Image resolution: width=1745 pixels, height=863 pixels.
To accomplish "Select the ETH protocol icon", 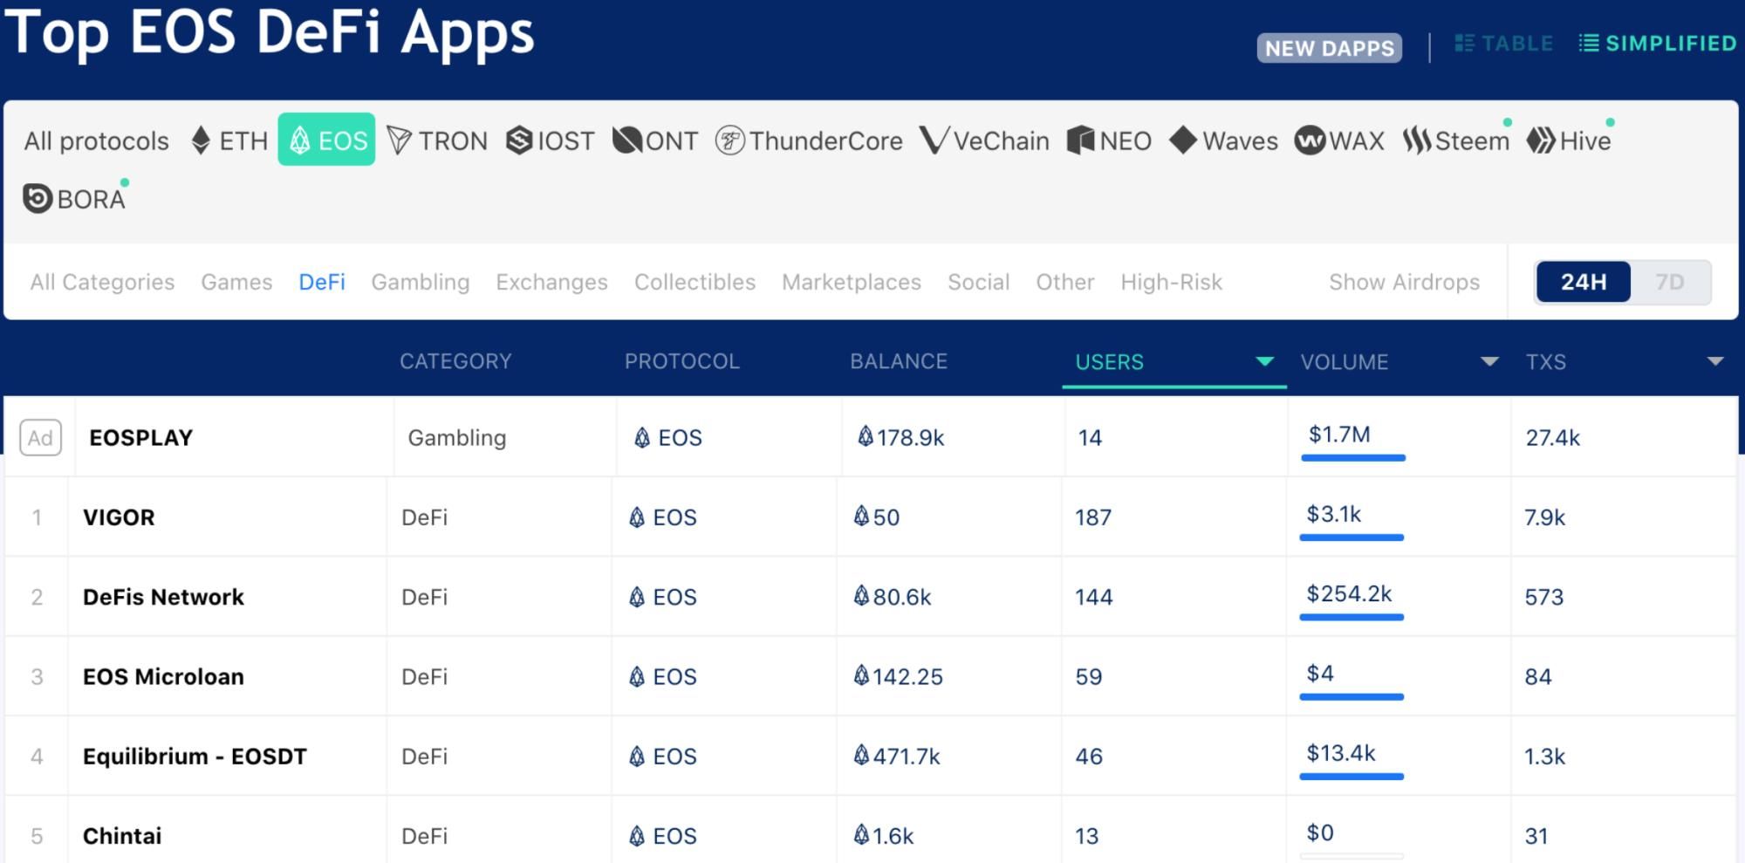I will 201,140.
